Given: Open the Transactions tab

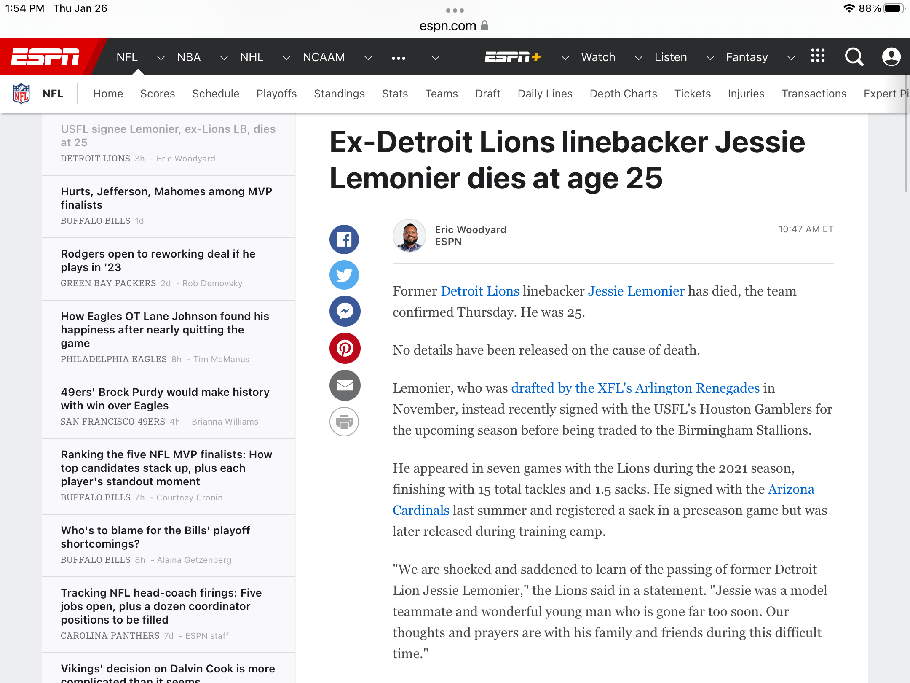Looking at the screenshot, I should click(814, 94).
